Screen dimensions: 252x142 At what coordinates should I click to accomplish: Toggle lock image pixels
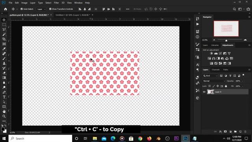[x=213, y=86]
